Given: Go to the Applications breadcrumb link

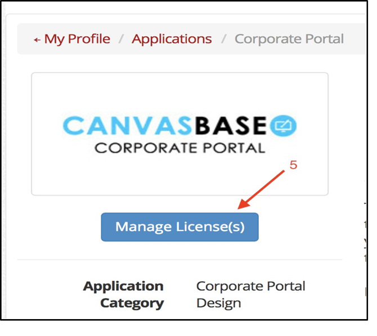Looking at the screenshot, I should coord(172,39).
